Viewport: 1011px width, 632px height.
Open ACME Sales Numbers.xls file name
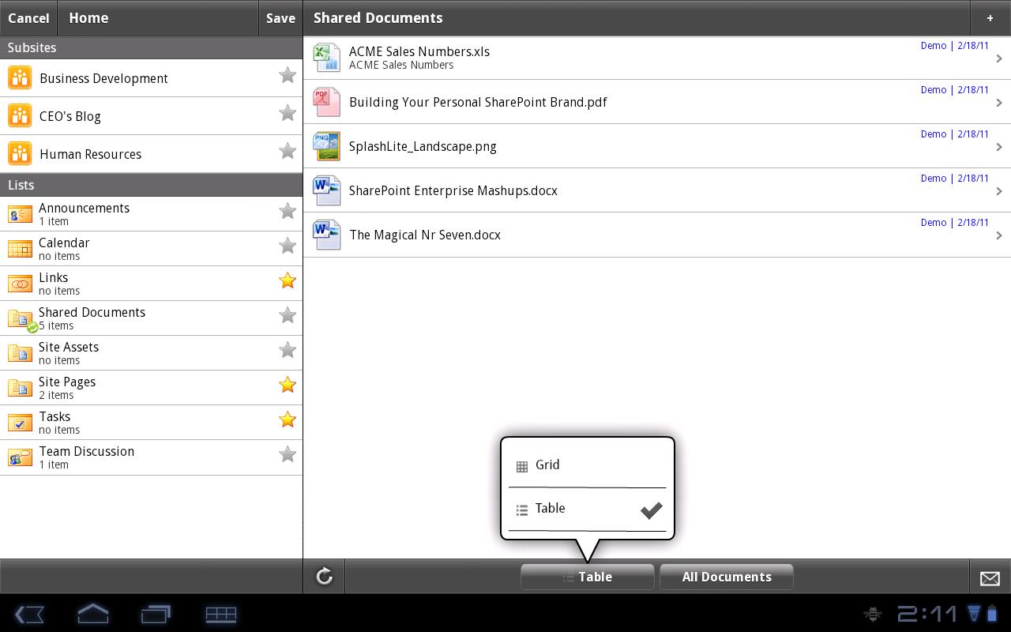tap(419, 51)
